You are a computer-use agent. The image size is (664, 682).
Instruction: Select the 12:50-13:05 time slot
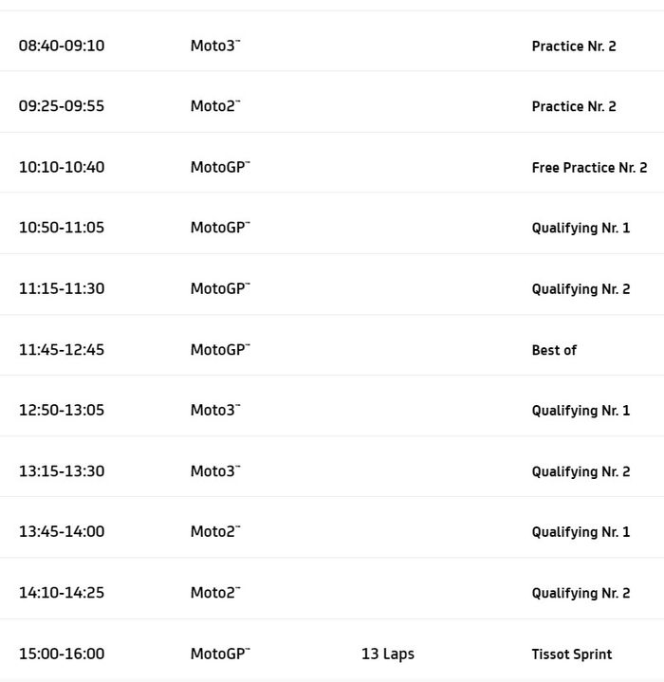[x=62, y=410]
